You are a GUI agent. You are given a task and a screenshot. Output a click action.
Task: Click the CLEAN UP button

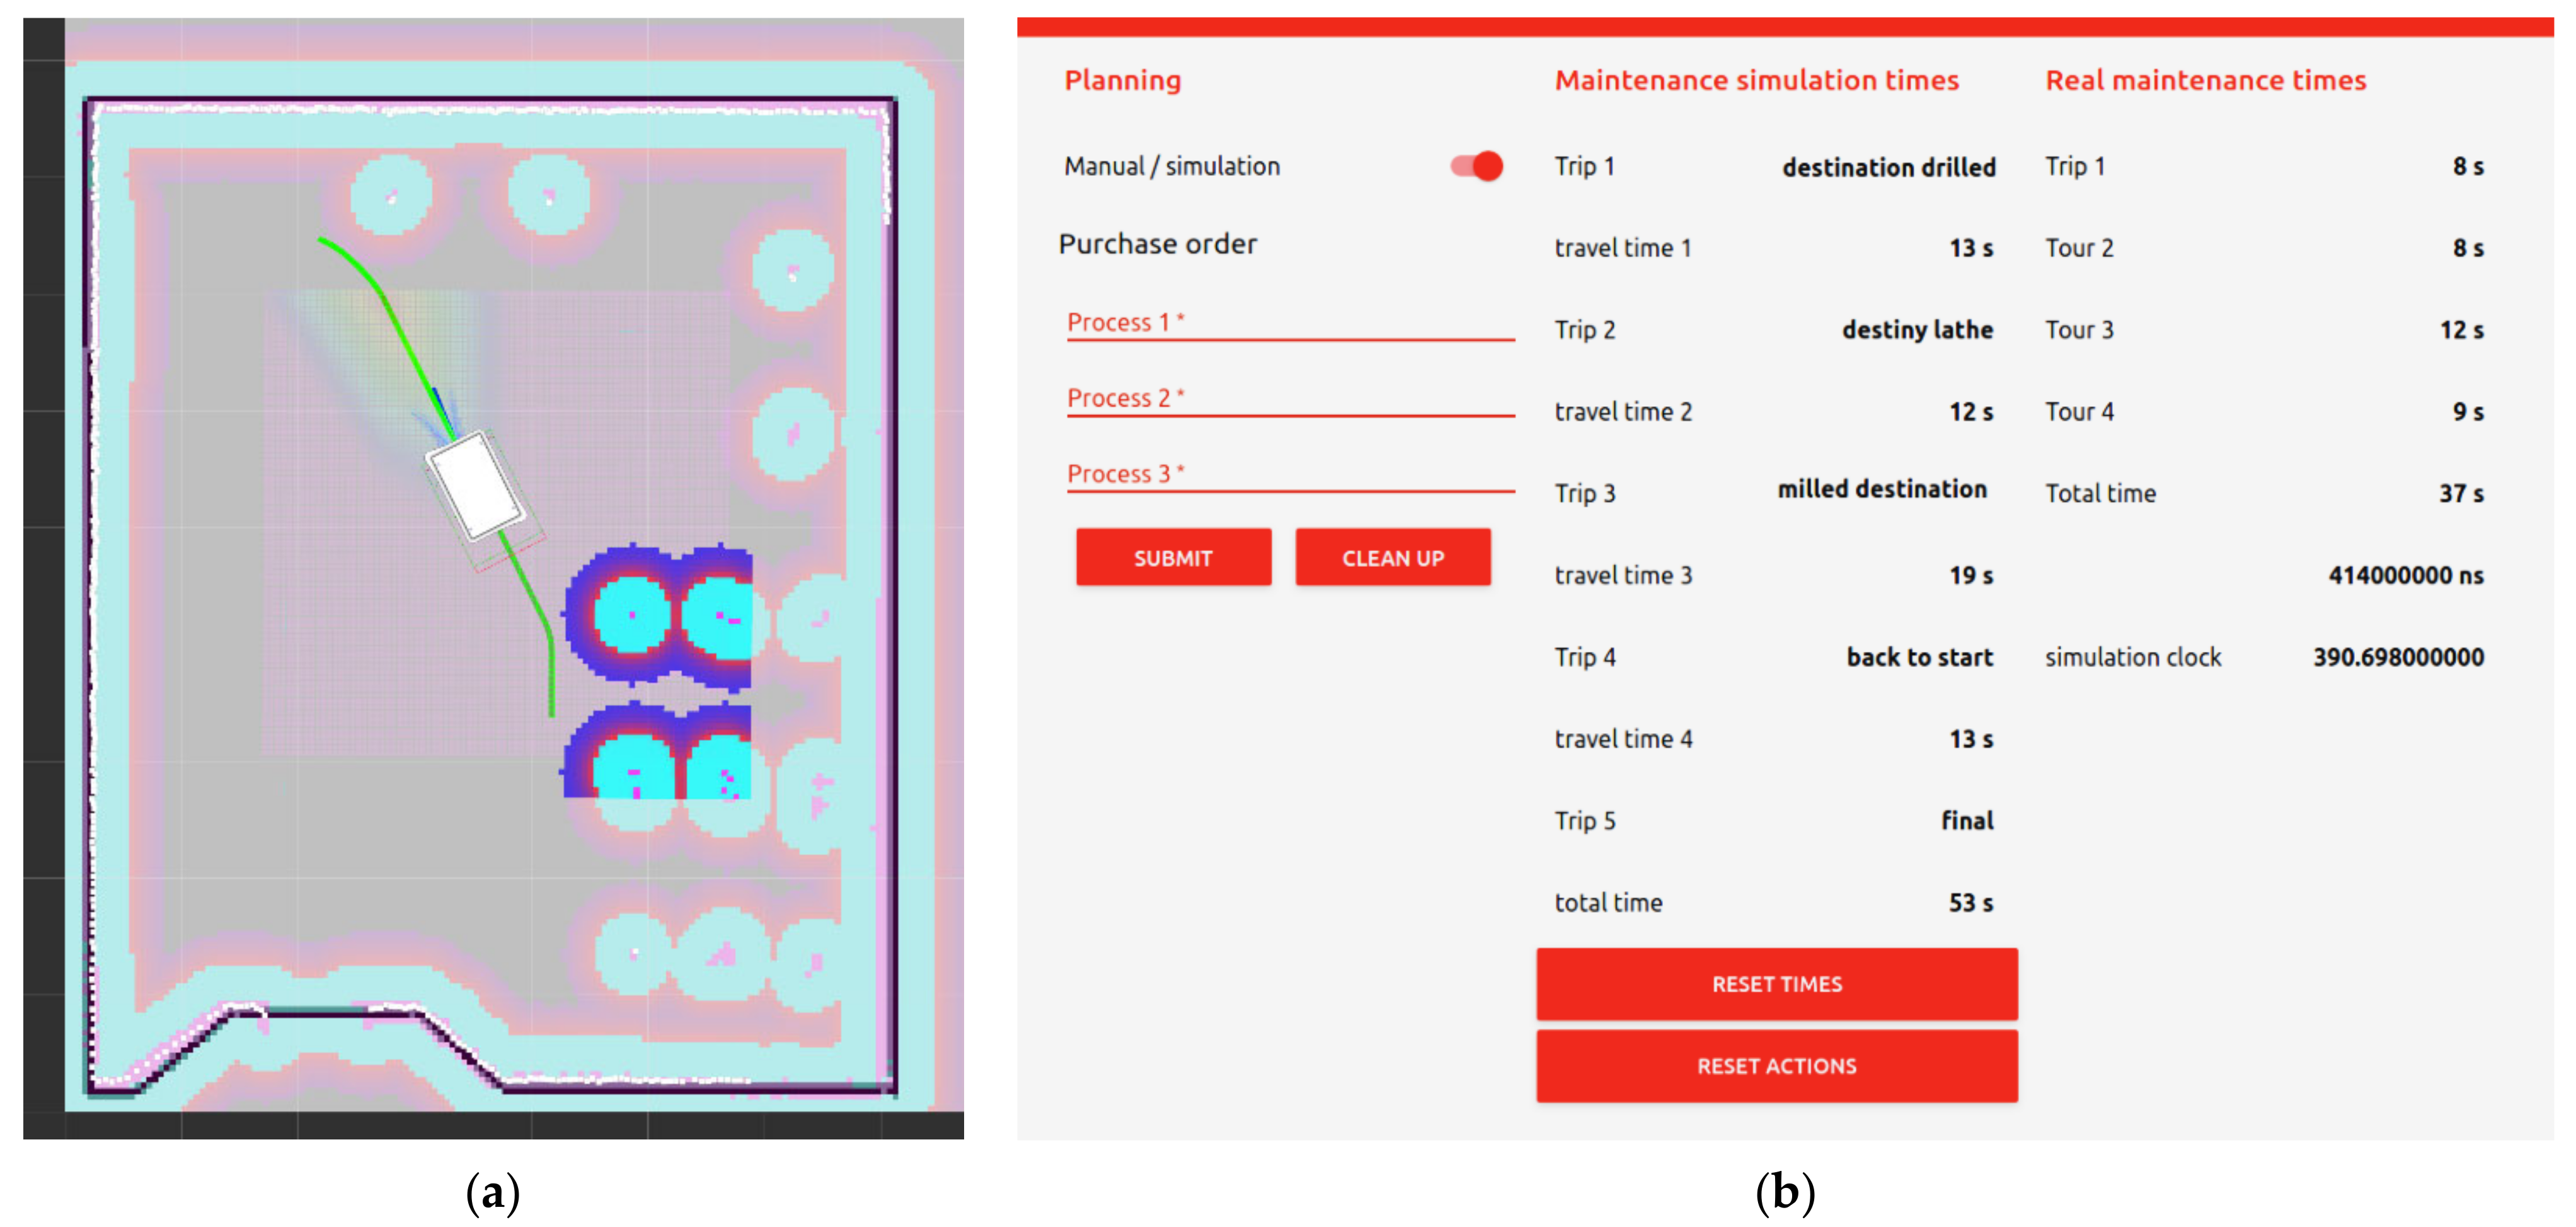click(1392, 557)
